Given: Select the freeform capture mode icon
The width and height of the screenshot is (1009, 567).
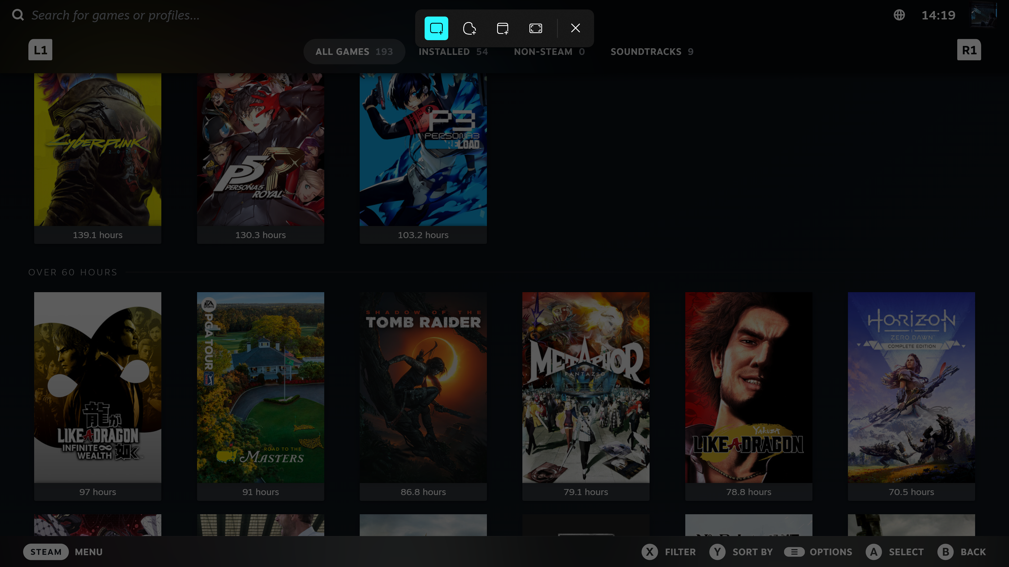Looking at the screenshot, I should click(469, 28).
